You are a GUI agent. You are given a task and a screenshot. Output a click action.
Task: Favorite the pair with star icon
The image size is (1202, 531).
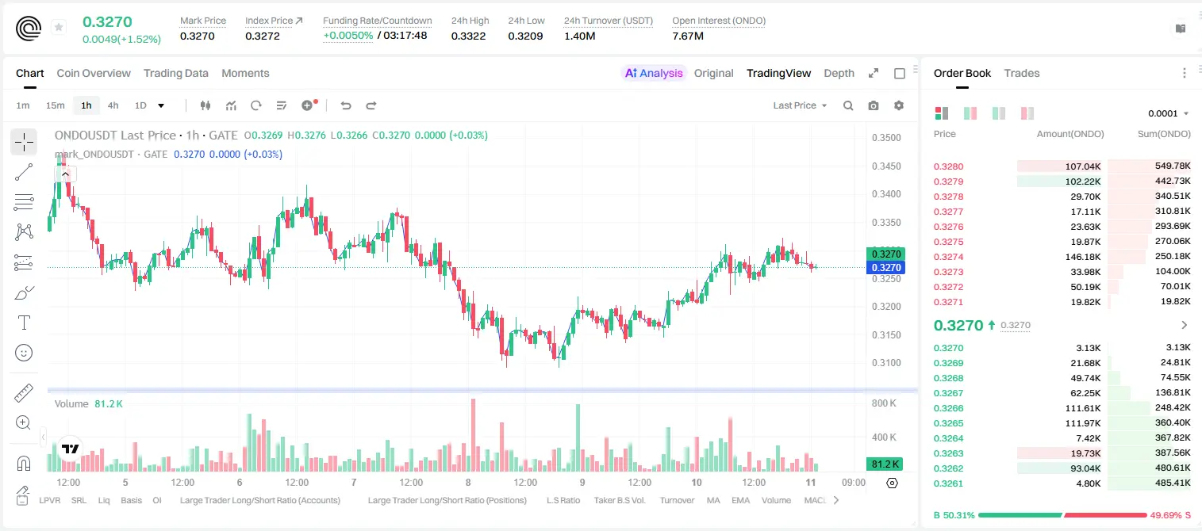[58, 27]
